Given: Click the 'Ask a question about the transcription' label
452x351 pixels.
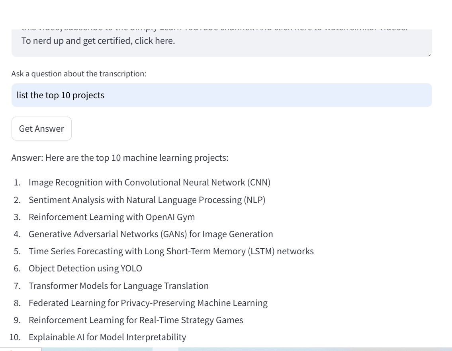Looking at the screenshot, I should [79, 74].
